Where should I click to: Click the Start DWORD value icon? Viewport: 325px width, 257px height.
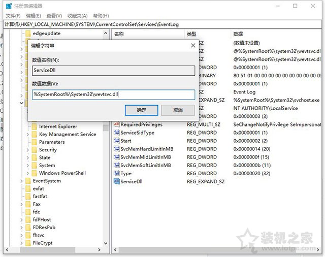click(117, 141)
